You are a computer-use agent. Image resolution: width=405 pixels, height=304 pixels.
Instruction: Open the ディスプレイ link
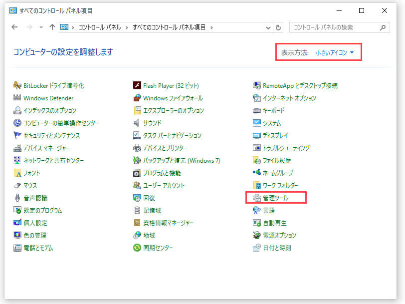[x=275, y=135]
